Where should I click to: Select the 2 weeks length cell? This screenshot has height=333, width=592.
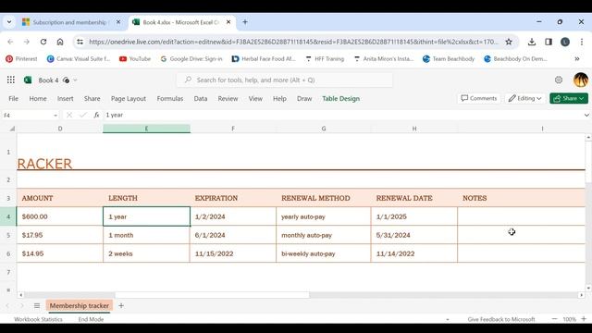(x=146, y=253)
